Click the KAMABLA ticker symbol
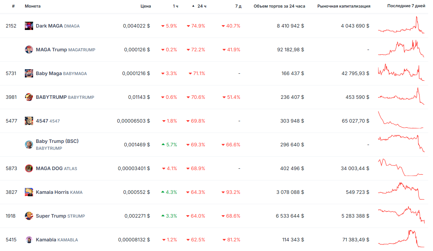 [x=68, y=240]
